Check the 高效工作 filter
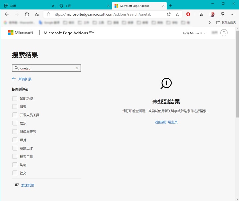The image size is (239, 201). (x=15, y=148)
